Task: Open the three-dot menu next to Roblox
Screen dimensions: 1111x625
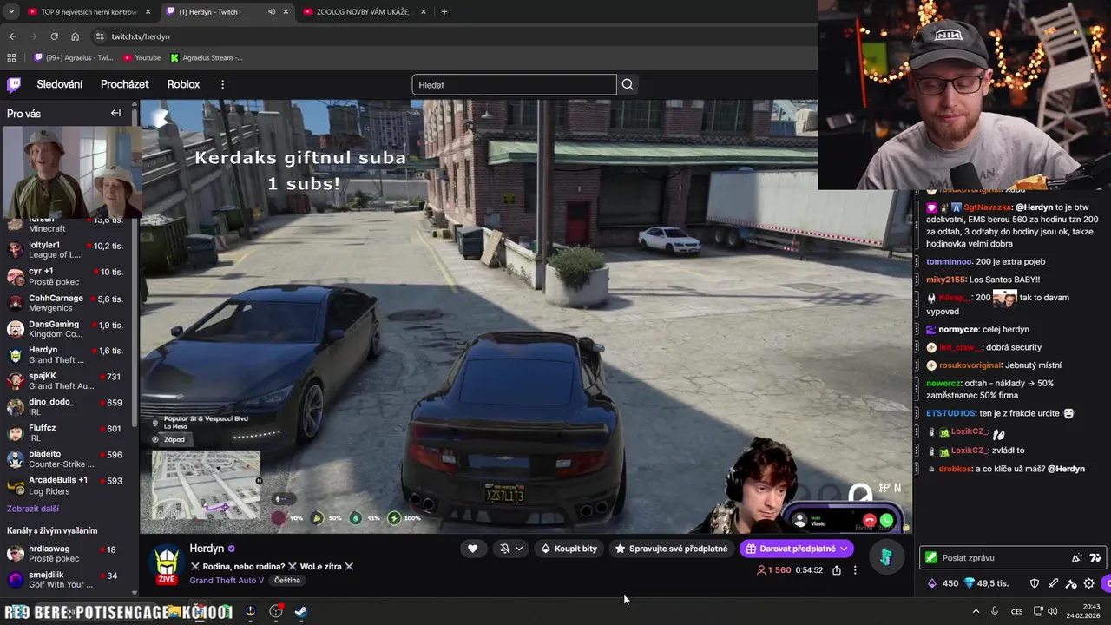Action: point(222,84)
